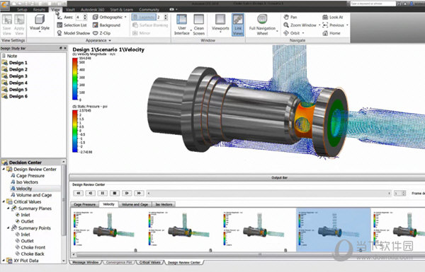
Task: Click the Mirror tool
Action: point(142,33)
